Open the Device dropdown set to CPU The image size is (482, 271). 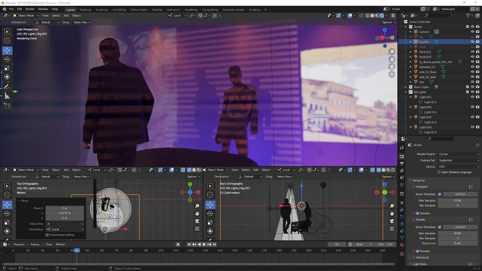pos(459,166)
